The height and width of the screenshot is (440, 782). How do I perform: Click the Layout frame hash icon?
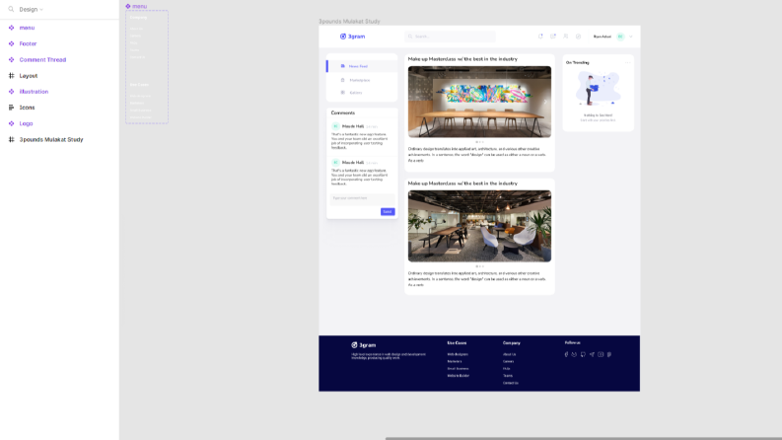pos(11,76)
